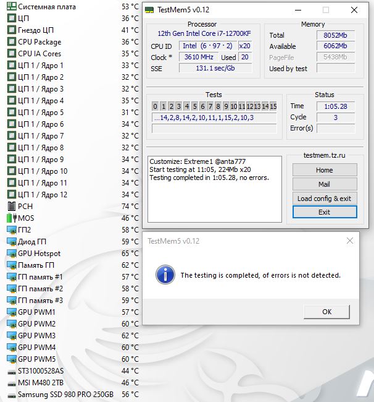Click the Total memory 8052Mb field
This screenshot has height=402, width=374.
click(336, 35)
